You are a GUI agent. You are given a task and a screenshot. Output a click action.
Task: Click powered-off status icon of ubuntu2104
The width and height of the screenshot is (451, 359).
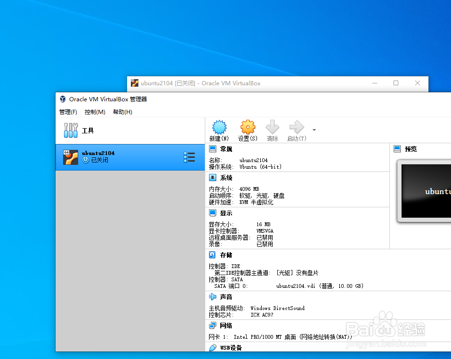tap(85, 160)
